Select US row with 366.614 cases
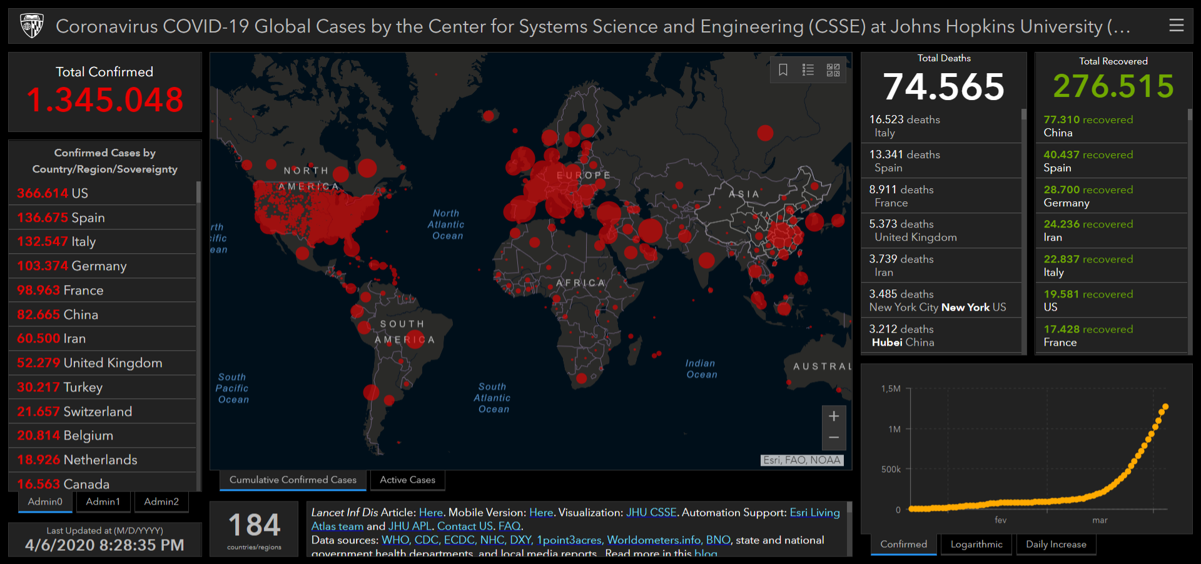 [103, 193]
